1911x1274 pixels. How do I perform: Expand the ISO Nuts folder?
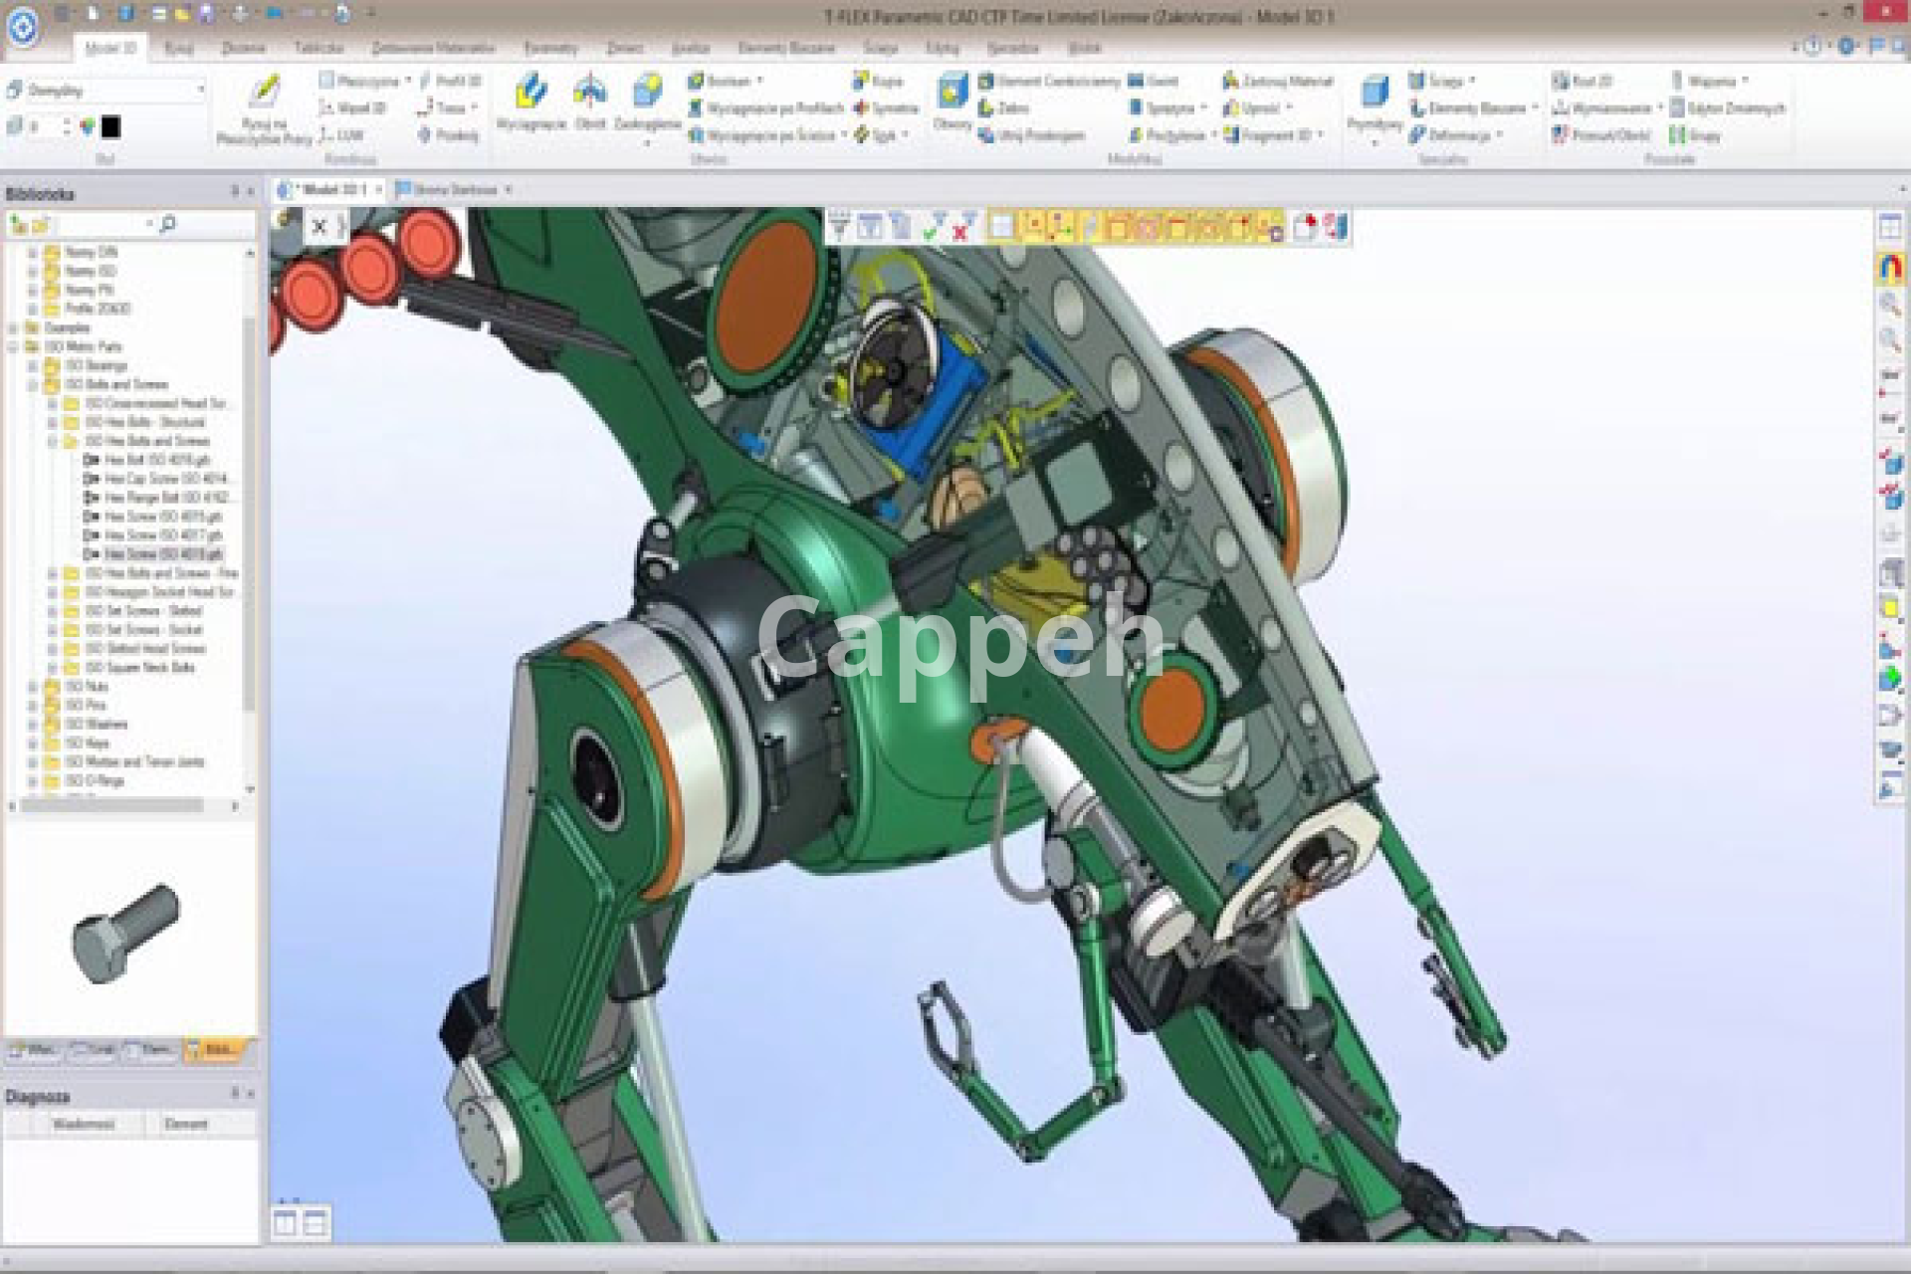[33, 687]
